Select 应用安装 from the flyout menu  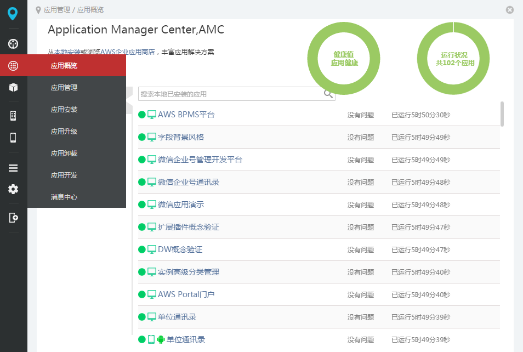(64, 110)
